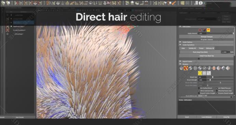Click the grid hash shelf icon
This screenshot has width=236, height=125.
pos(187,3)
